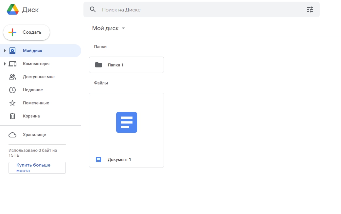
Task: Click the storage usage progress bar
Action: coord(37,144)
